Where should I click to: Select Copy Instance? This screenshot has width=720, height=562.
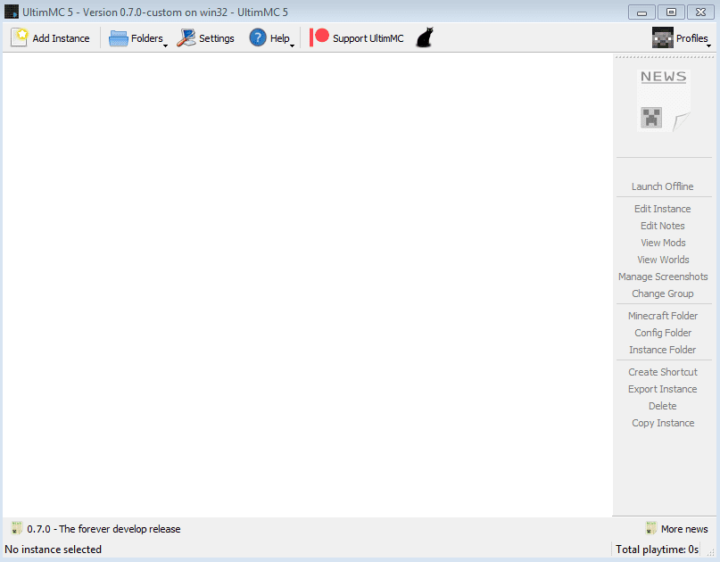(x=663, y=424)
